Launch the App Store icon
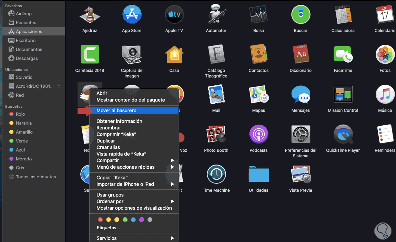 [x=132, y=14]
